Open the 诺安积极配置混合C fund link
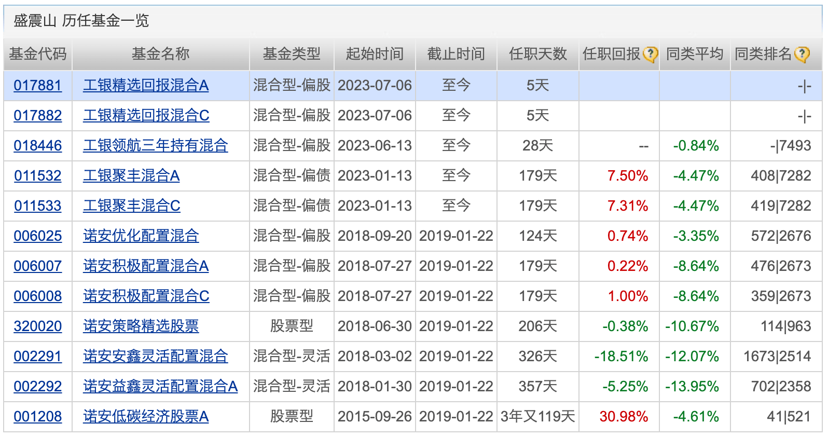The height and width of the screenshot is (437, 828). pyautogui.click(x=146, y=296)
